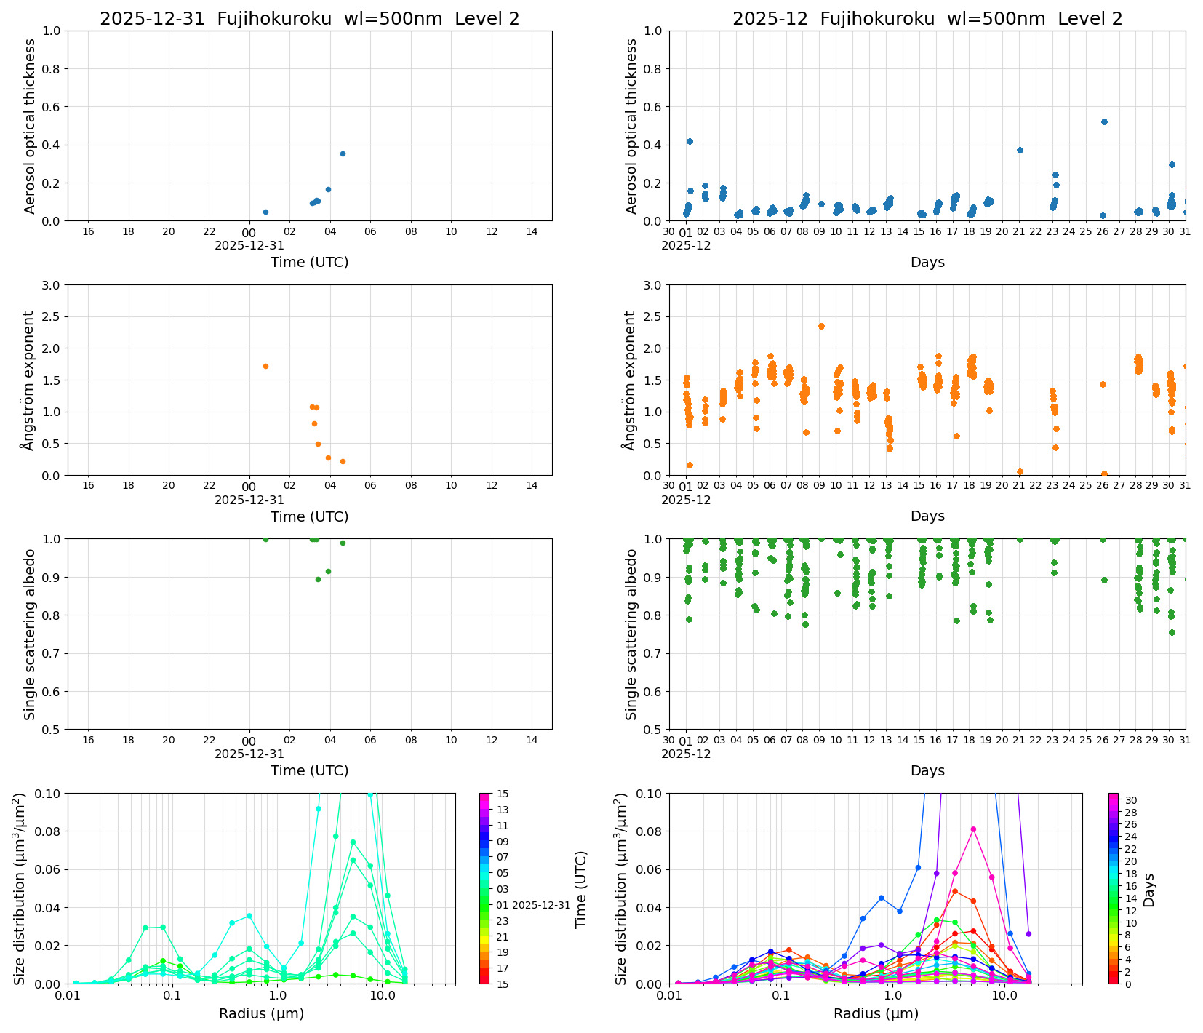Click the monthly 'Single scattering albedo' y-axis label
1203x1033 pixels.
point(631,634)
